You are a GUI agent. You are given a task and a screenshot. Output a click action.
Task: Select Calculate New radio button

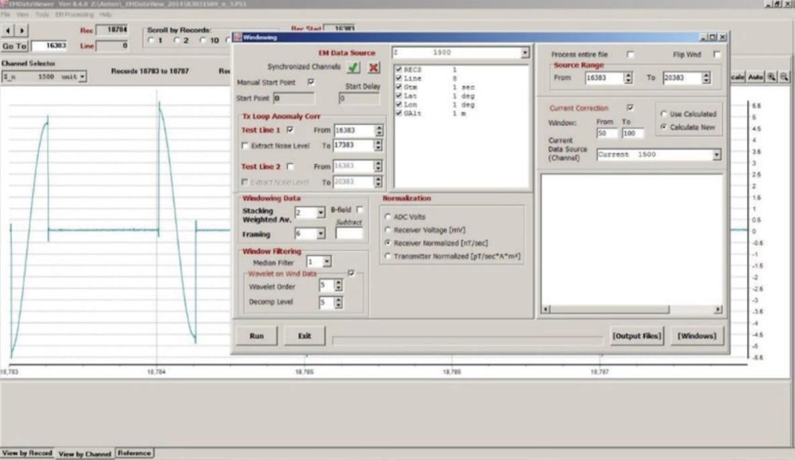[663, 127]
